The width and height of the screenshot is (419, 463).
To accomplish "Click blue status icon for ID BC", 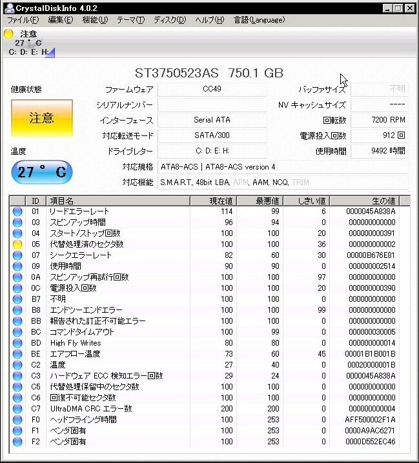I will pos(17,332).
